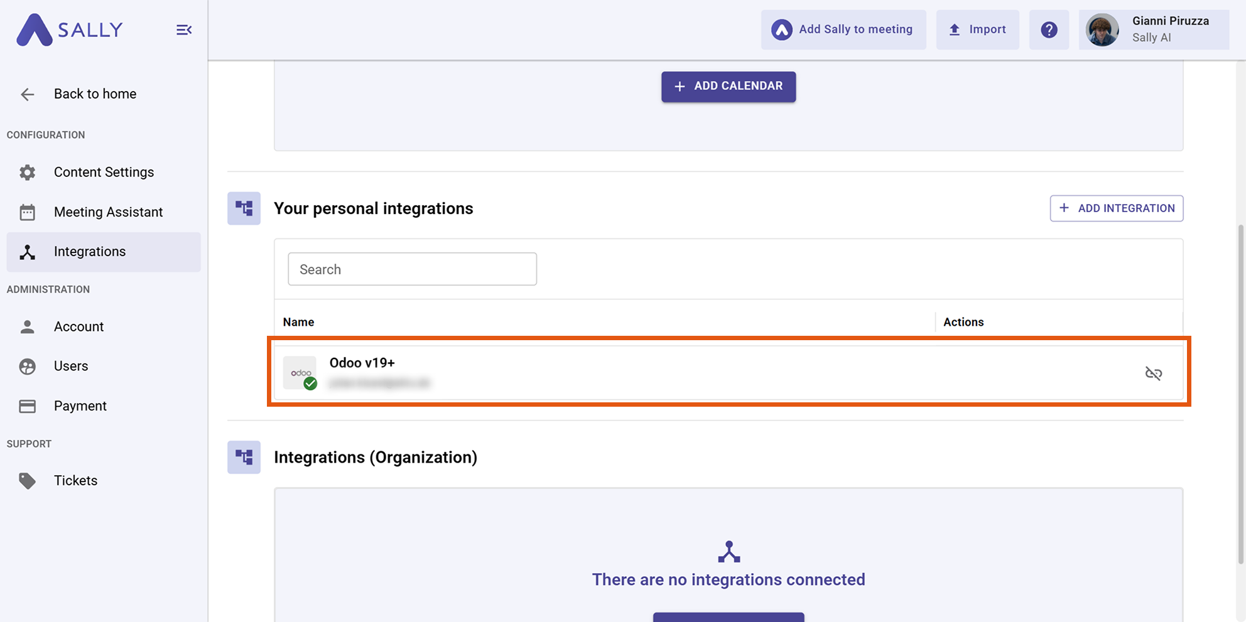1246x622 pixels.
Task: Disconnect the Odoo v19+ integration
Action: click(x=1154, y=373)
